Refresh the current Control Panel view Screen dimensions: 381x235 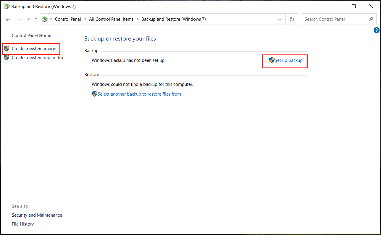coord(292,19)
